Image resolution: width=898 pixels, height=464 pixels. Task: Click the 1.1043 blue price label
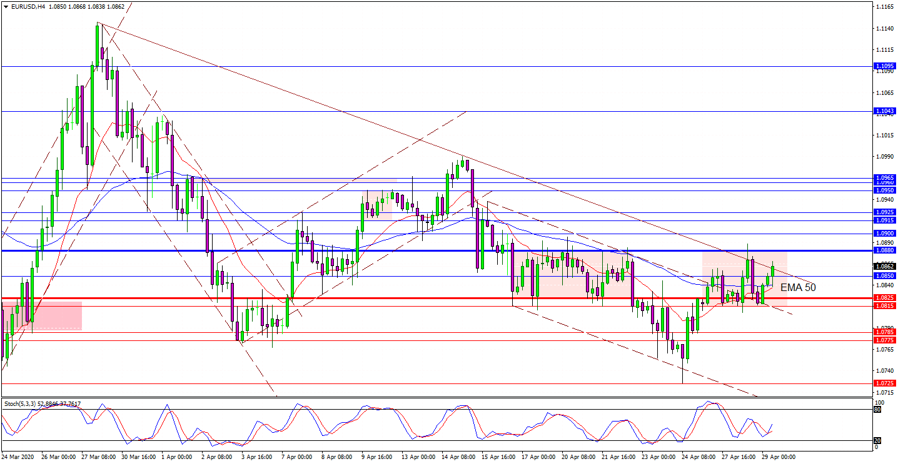point(884,111)
